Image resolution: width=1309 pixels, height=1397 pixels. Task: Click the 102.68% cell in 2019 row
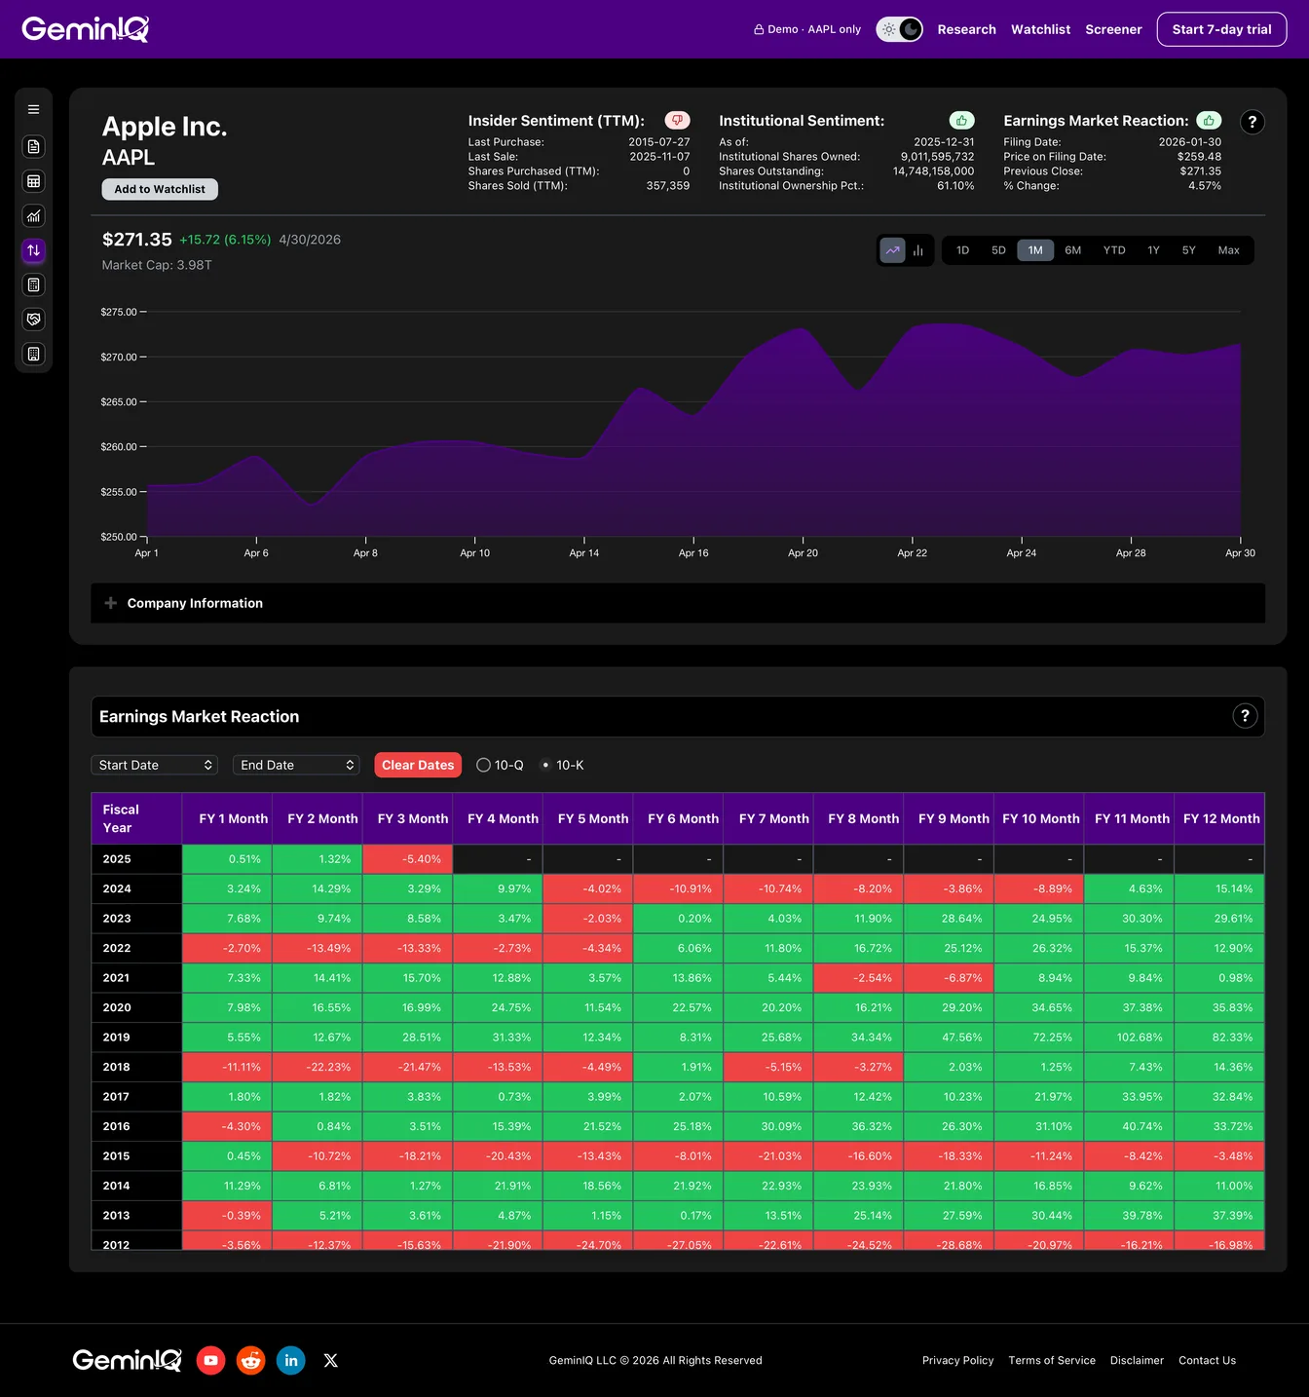point(1129,1038)
